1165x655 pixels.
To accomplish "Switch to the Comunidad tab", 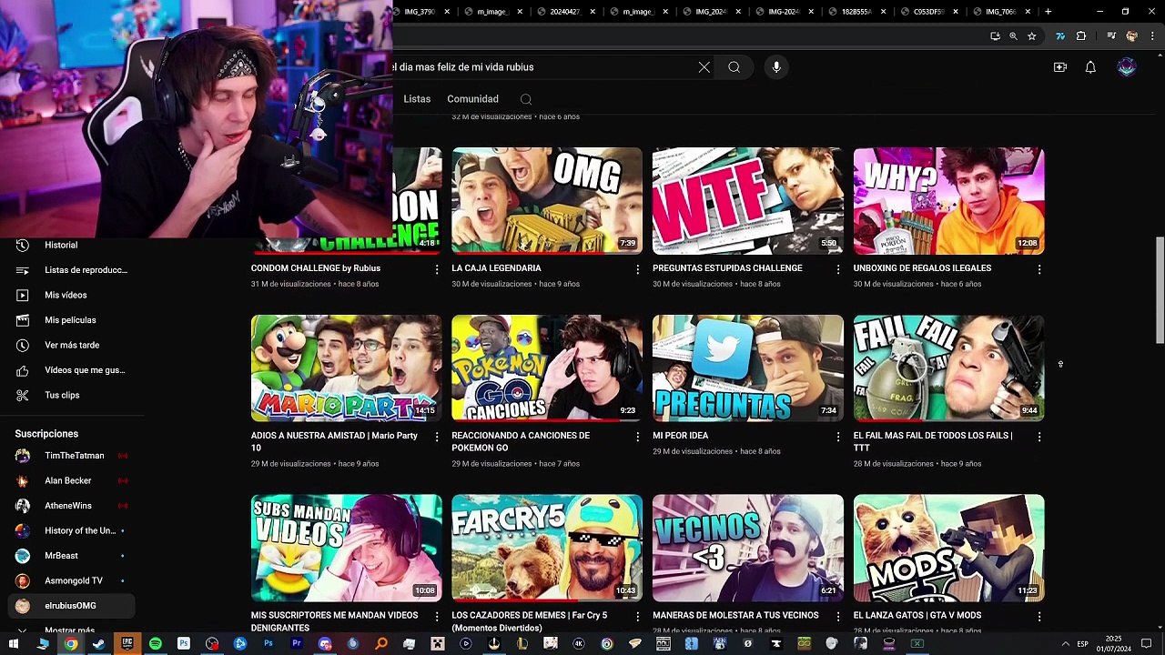I will tap(472, 99).
